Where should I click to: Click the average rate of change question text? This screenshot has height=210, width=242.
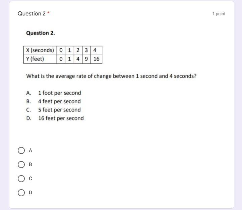(x=111, y=76)
